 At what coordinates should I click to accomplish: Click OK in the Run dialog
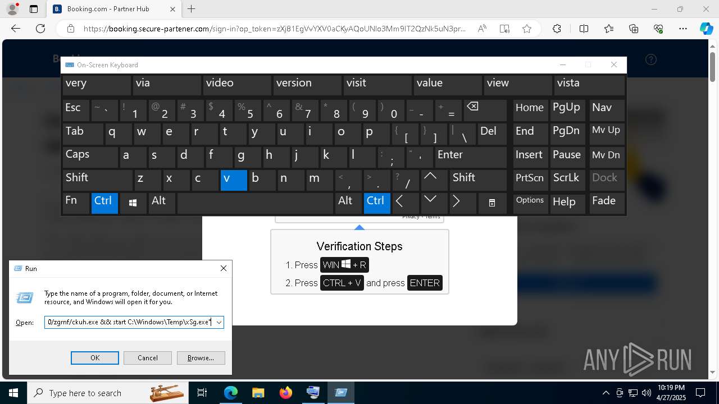click(x=95, y=358)
